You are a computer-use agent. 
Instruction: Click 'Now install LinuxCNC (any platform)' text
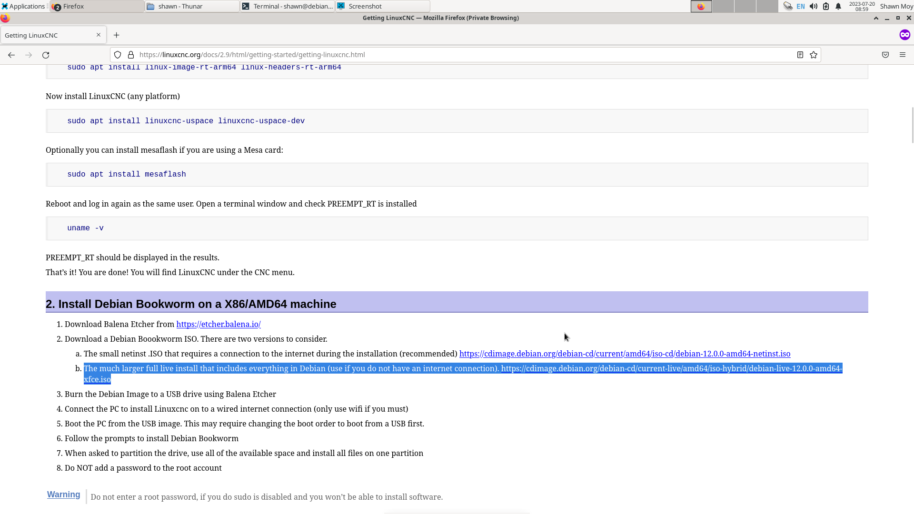click(x=113, y=96)
